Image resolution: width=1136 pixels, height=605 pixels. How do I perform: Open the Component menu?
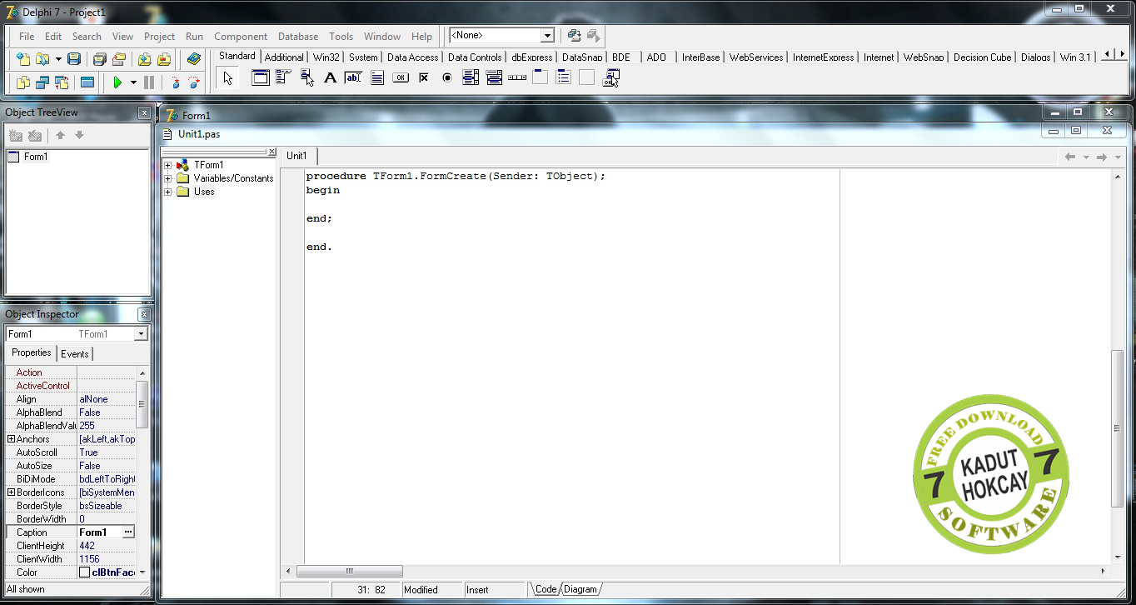click(x=241, y=37)
